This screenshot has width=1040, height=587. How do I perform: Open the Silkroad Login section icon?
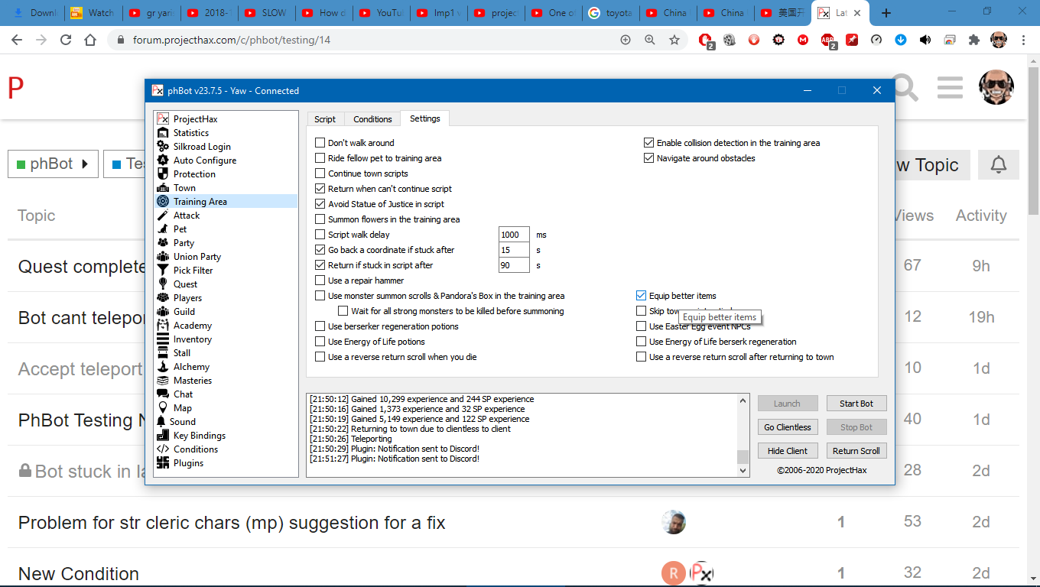pos(162,147)
